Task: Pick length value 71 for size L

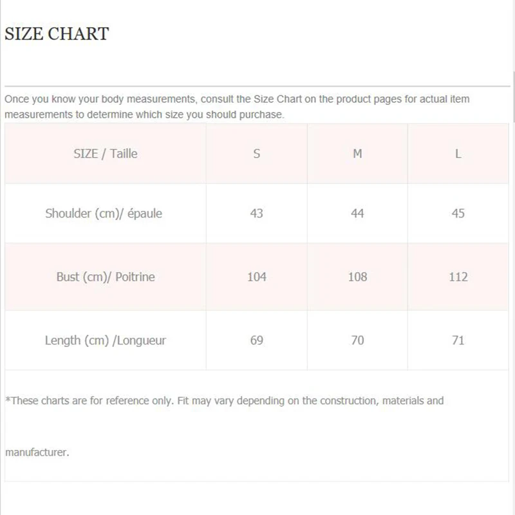Action: click(458, 341)
